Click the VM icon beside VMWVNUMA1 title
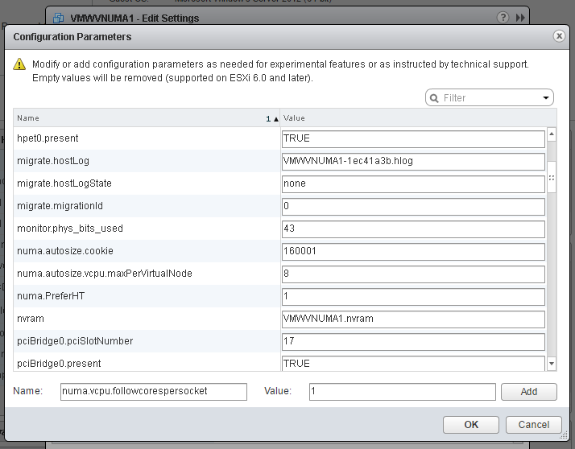Image resolution: width=575 pixels, height=449 pixels. coord(59,17)
